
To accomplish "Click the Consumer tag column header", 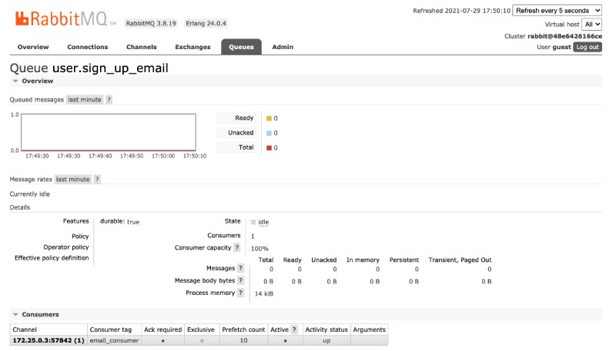I will click(x=111, y=329).
